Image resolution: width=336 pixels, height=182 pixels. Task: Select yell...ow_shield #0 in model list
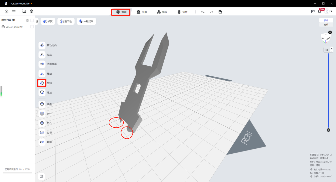[x=14, y=27]
